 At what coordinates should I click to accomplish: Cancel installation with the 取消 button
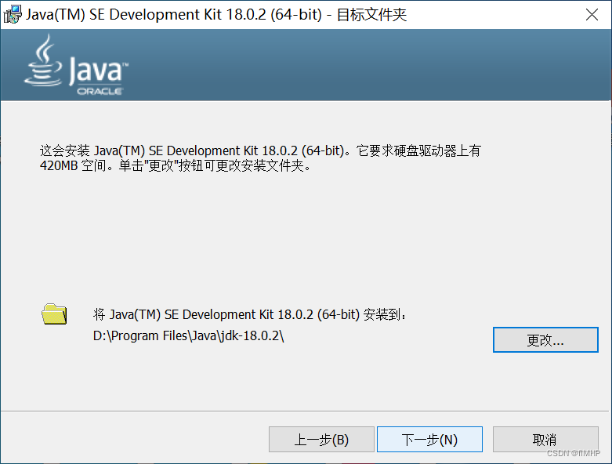point(545,440)
